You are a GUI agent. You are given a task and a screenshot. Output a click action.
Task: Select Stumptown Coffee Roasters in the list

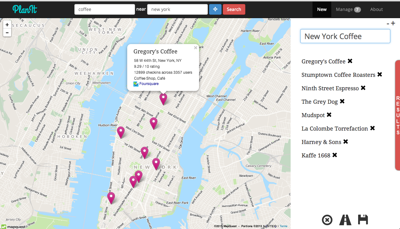pyautogui.click(x=338, y=75)
